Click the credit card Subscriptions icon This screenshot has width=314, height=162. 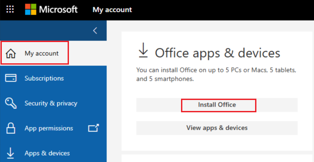[x=11, y=78]
